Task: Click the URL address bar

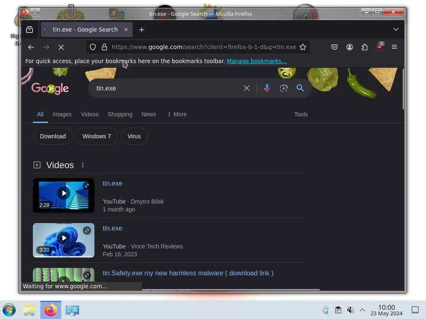Action: pyautogui.click(x=204, y=47)
